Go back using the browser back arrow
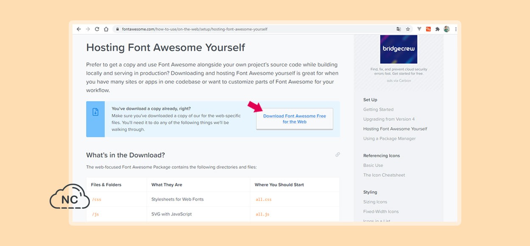 (79, 29)
